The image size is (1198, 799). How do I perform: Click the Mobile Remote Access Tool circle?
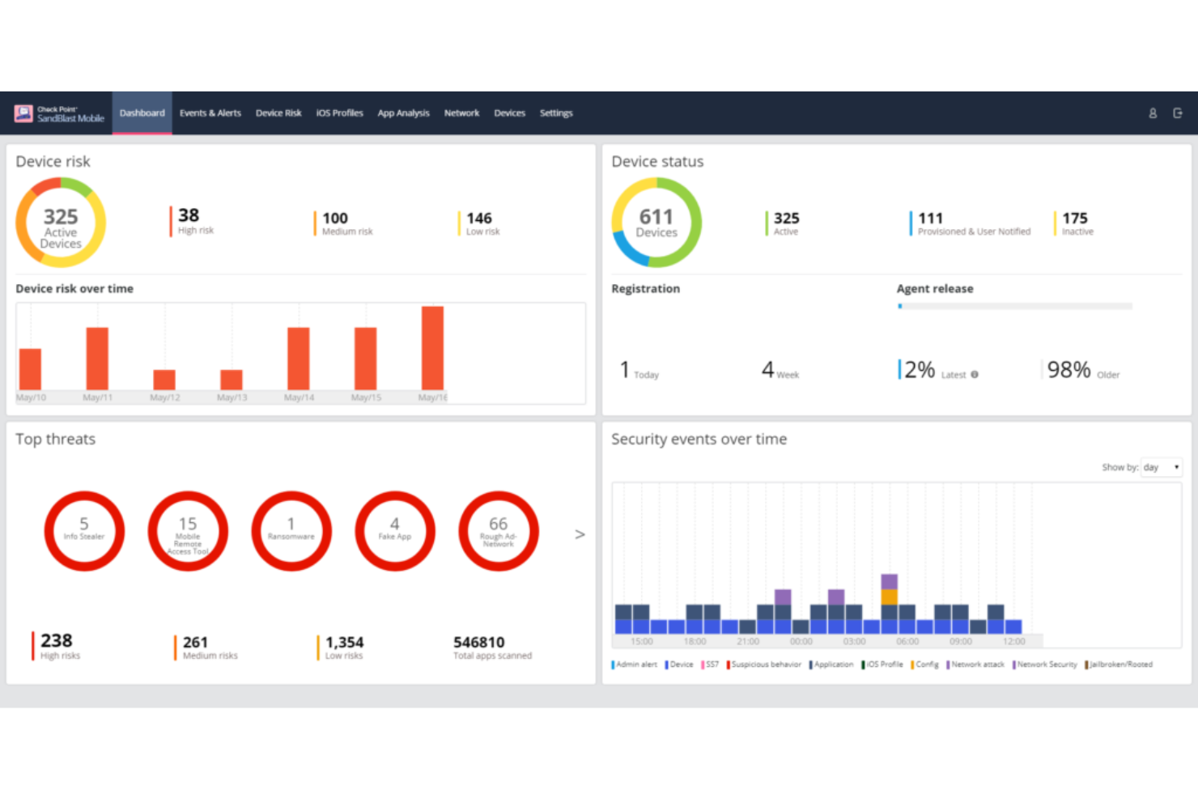(x=188, y=531)
